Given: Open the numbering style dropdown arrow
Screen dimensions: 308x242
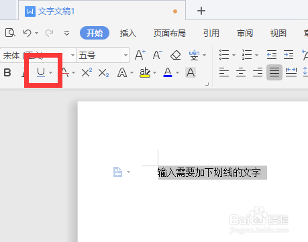Looking at the screenshot, I should 256,55.
